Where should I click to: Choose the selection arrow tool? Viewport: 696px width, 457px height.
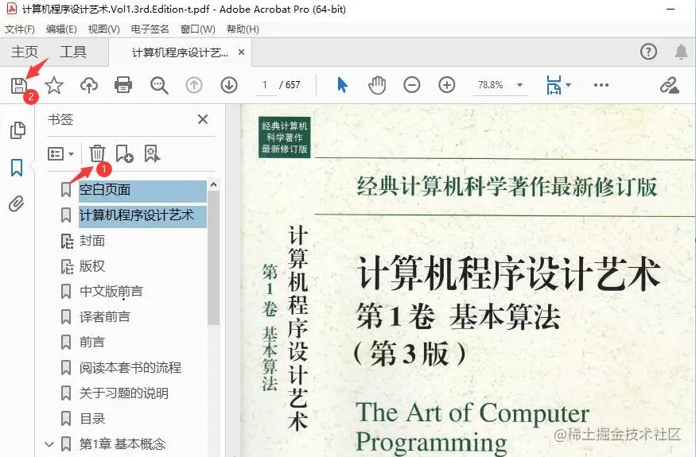342,85
